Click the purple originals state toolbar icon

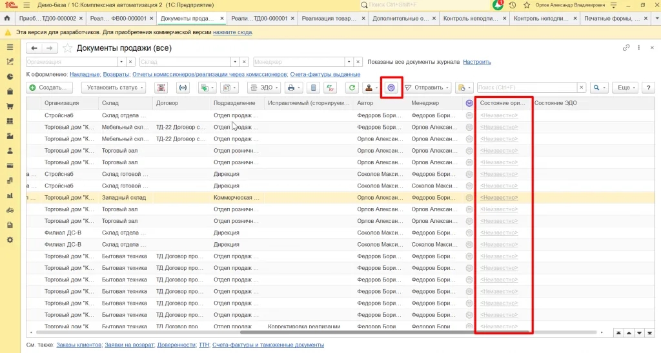[x=391, y=88]
